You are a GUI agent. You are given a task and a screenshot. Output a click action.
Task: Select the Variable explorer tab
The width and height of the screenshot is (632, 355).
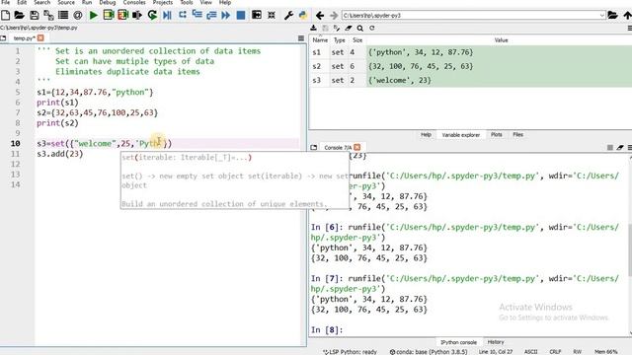tap(461, 135)
